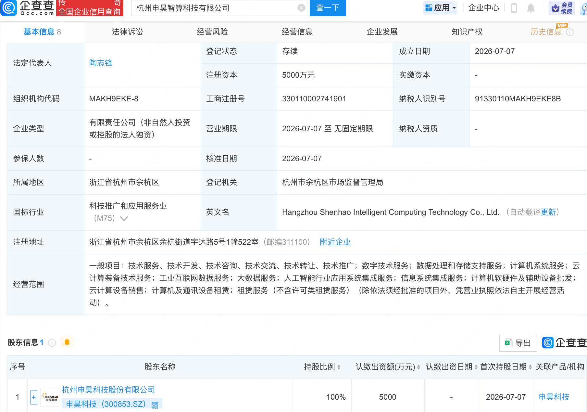Select the 企业类型 value 有限责任公司
Viewport: 587px width, 412px height.
point(140,129)
